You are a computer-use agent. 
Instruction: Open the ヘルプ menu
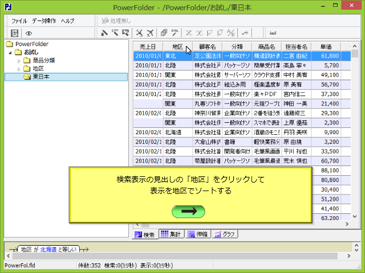click(x=67, y=21)
